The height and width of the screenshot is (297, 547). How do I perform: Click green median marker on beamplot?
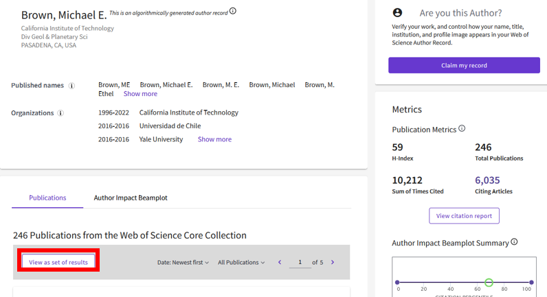point(489,283)
